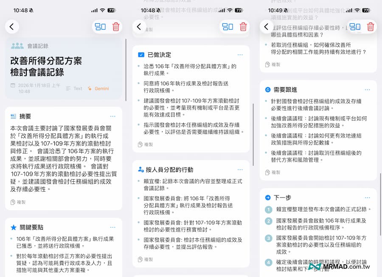The width and height of the screenshot is (382, 277).
Task: Open the ellipsis menu beside 需要跟進
Action: click(368, 90)
